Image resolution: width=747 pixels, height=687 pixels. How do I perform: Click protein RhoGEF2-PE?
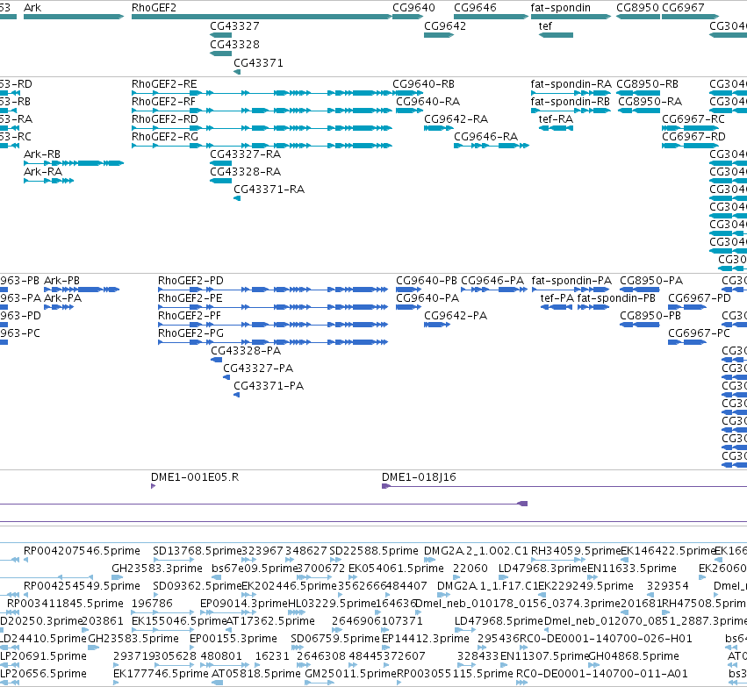[273, 307]
